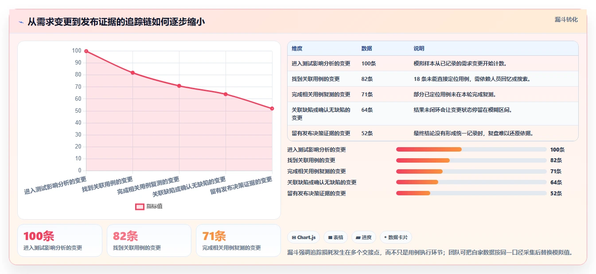This screenshot has height=274, width=596.
Task: Click 找到关联用例的变更 in the table
Action: [316, 79]
